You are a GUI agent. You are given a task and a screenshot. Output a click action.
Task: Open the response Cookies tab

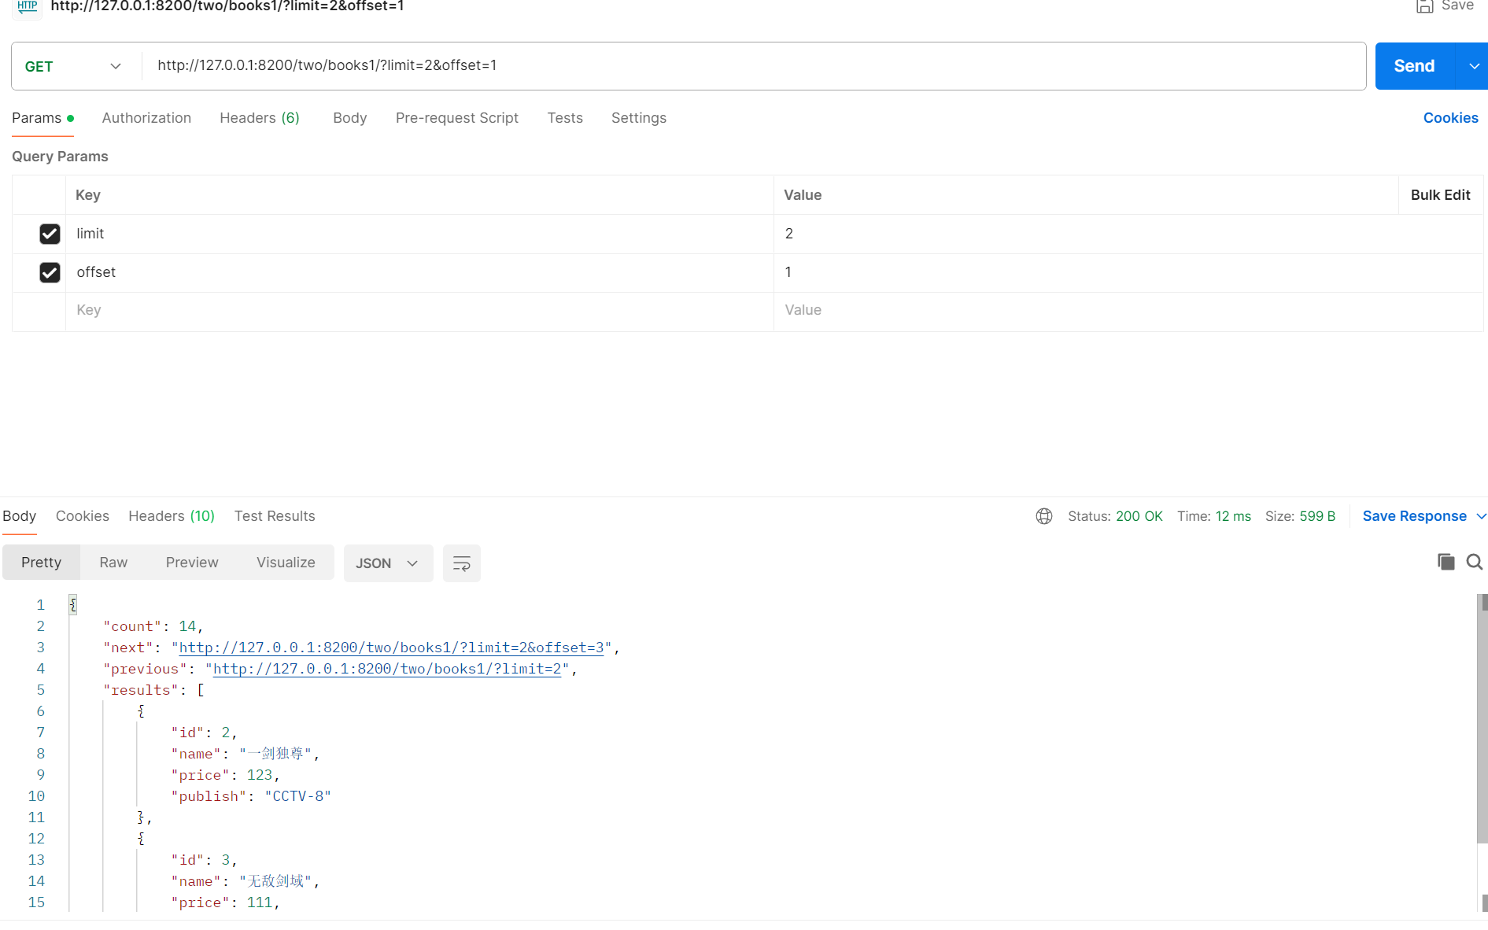coord(83,516)
